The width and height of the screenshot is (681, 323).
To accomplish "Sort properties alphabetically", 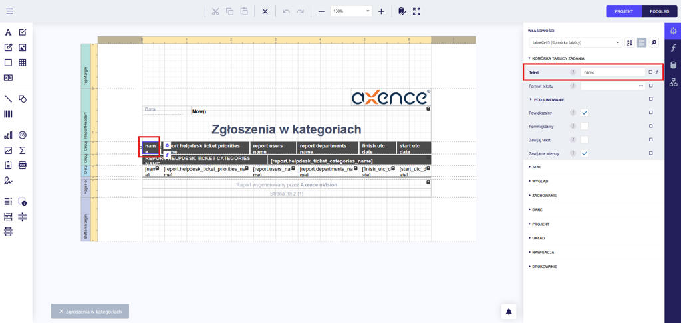I will [x=630, y=42].
